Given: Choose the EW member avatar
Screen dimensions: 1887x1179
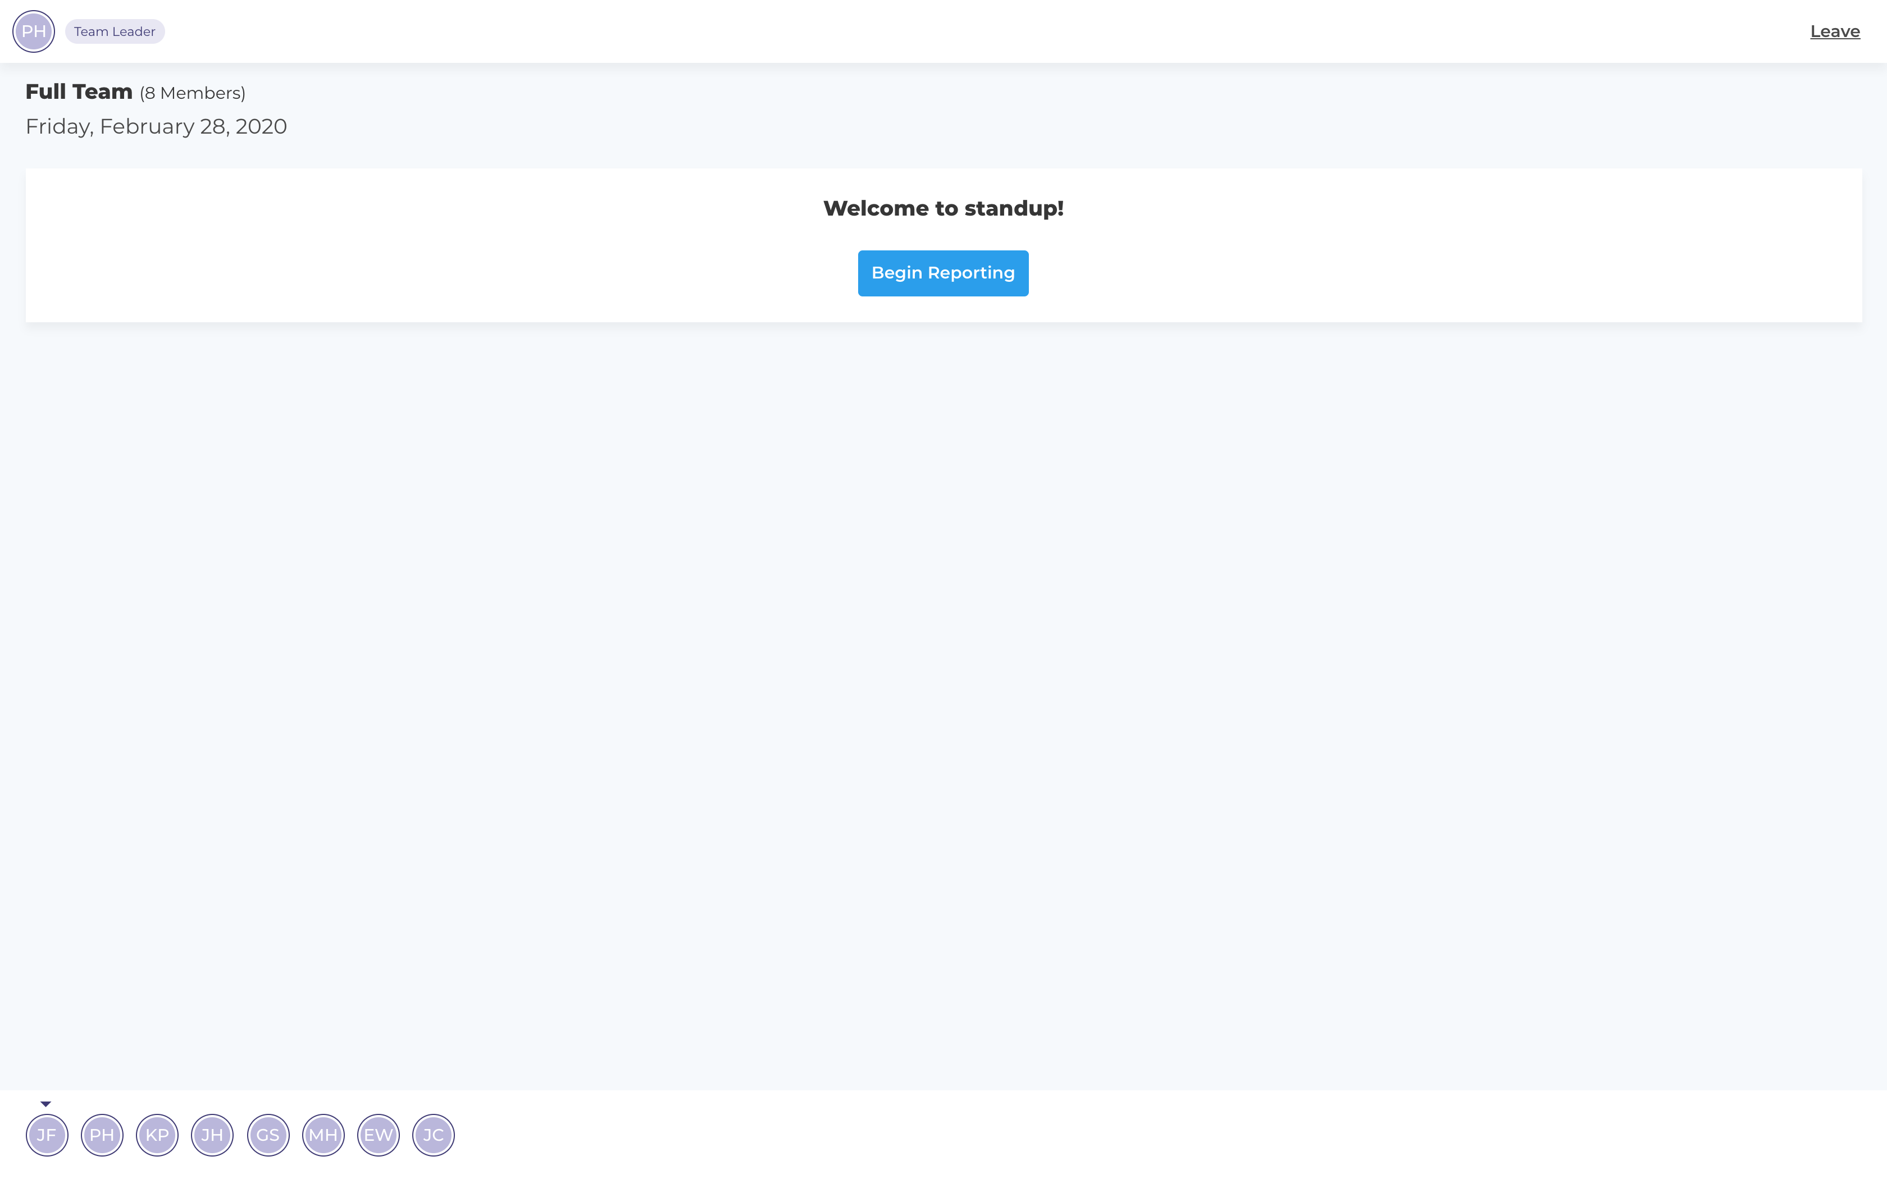Looking at the screenshot, I should pyautogui.click(x=378, y=1135).
